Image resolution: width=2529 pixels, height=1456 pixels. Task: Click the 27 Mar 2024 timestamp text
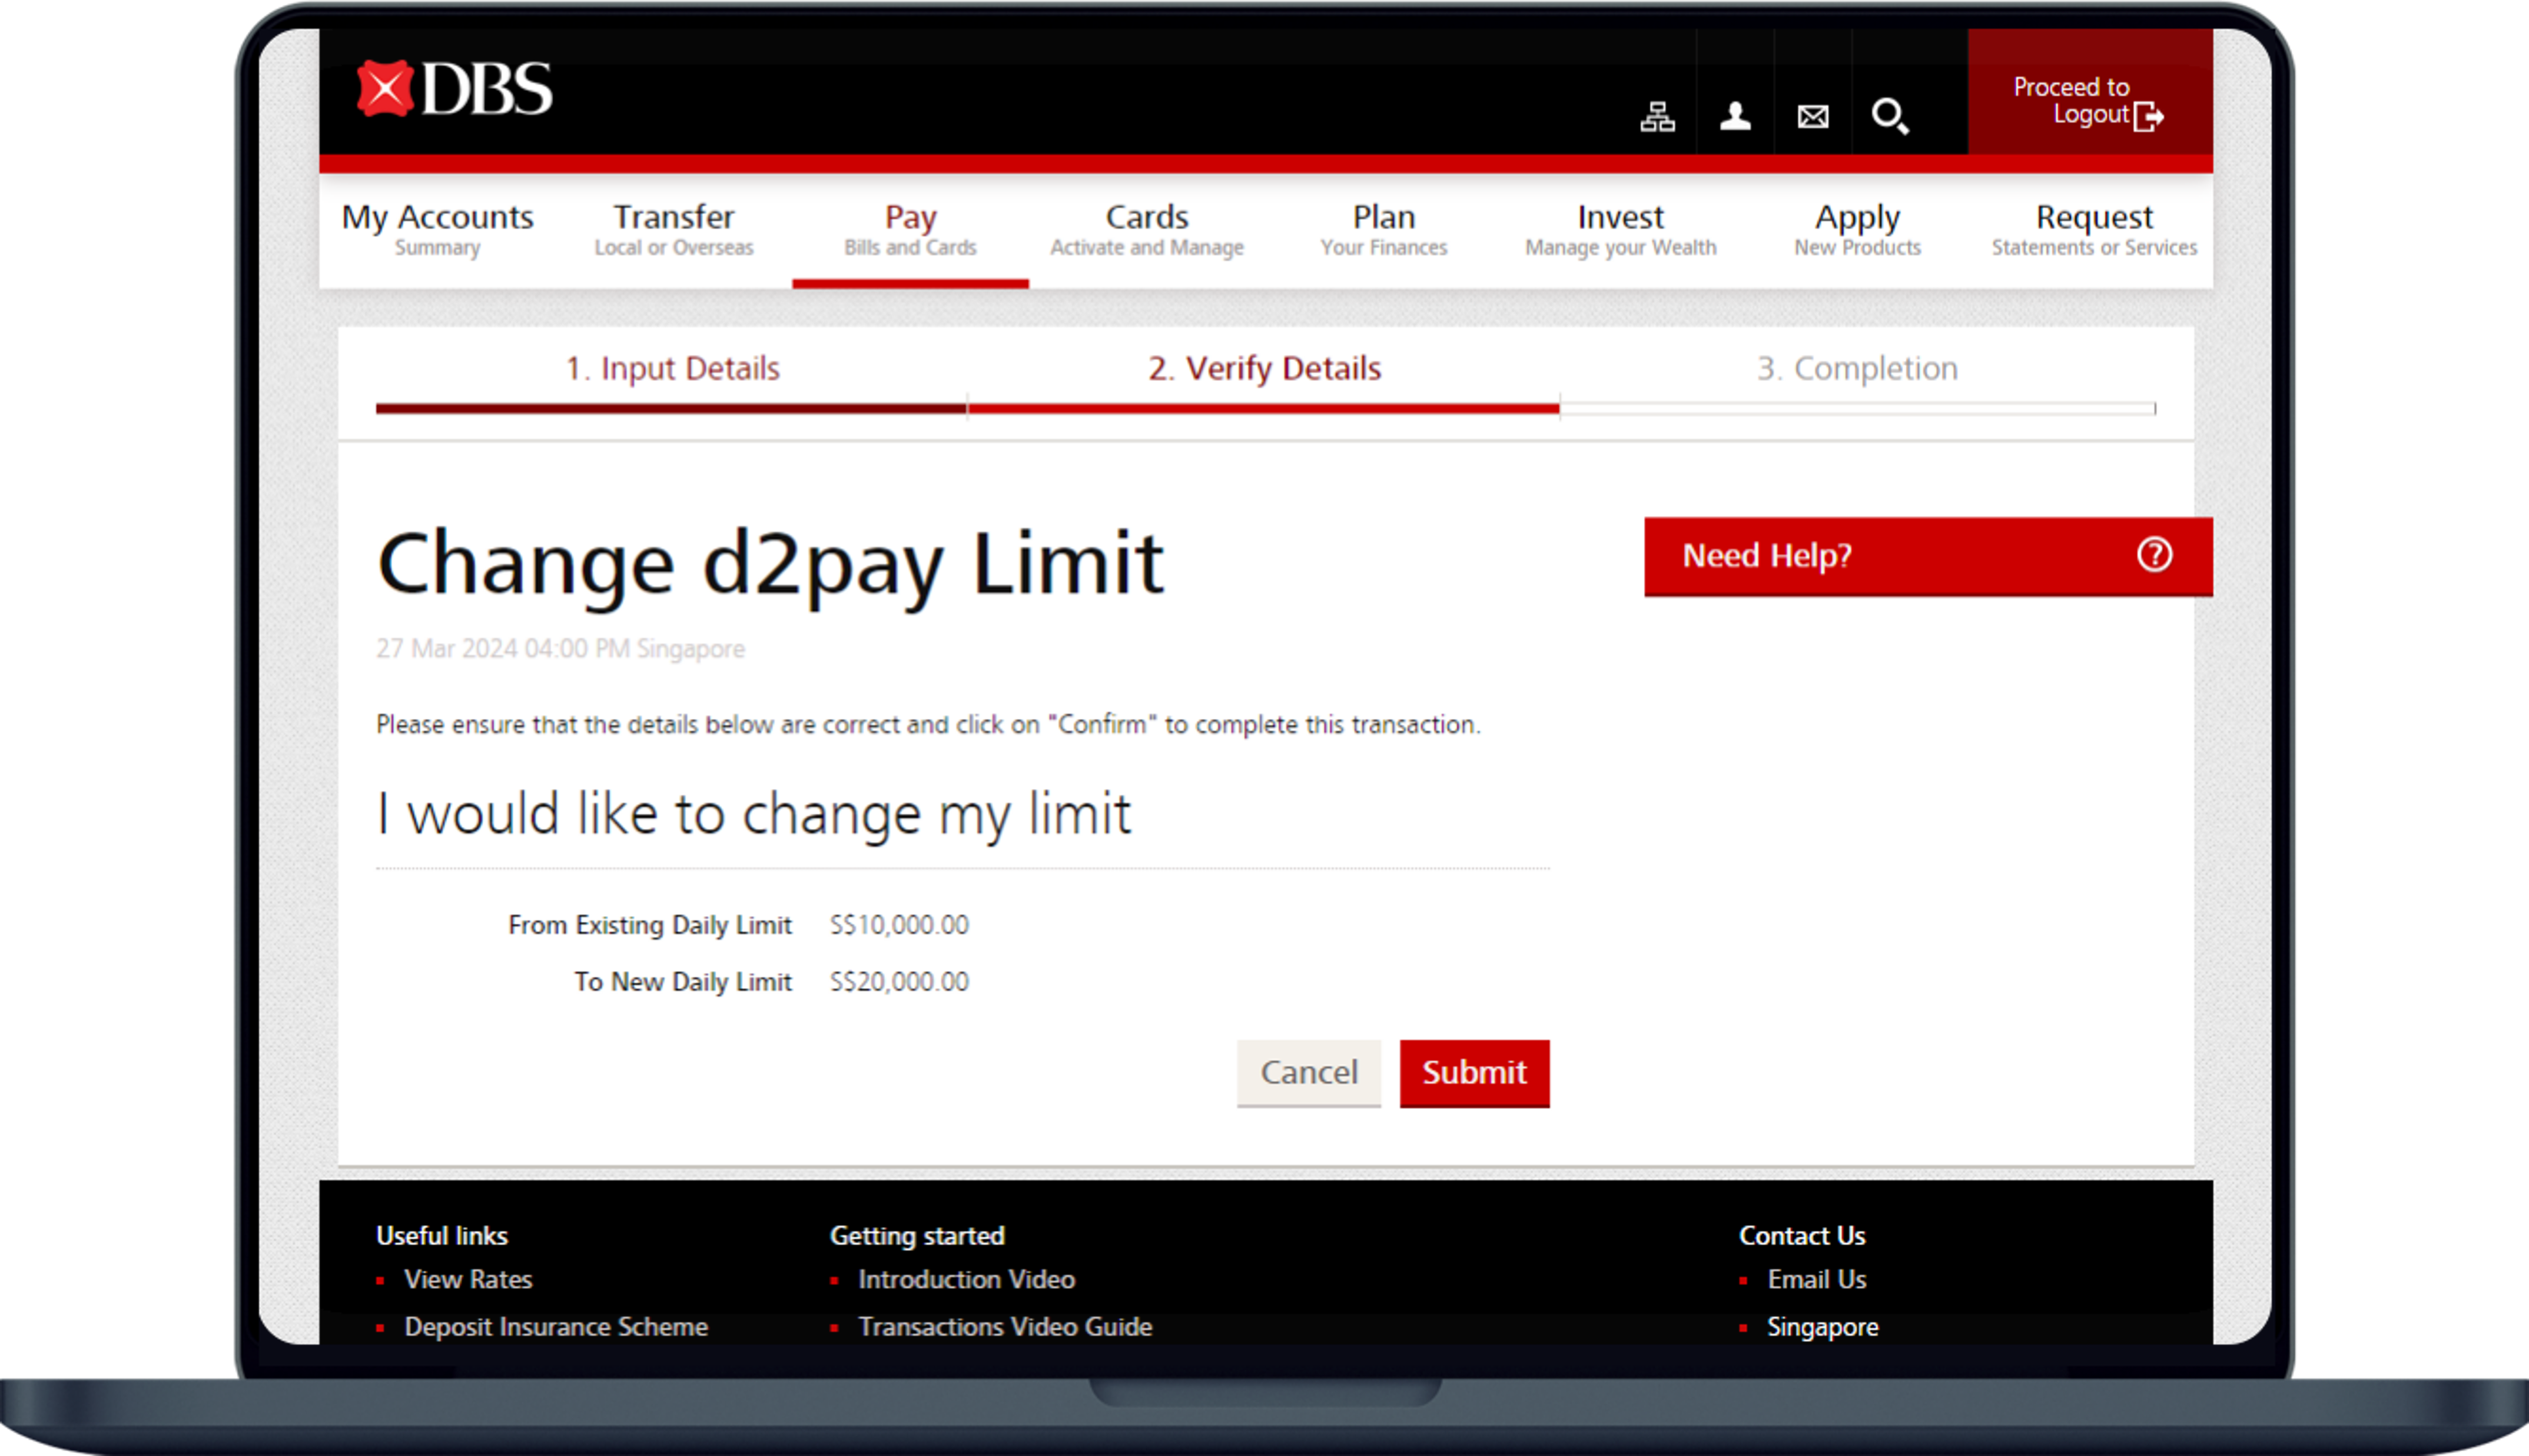click(x=560, y=649)
